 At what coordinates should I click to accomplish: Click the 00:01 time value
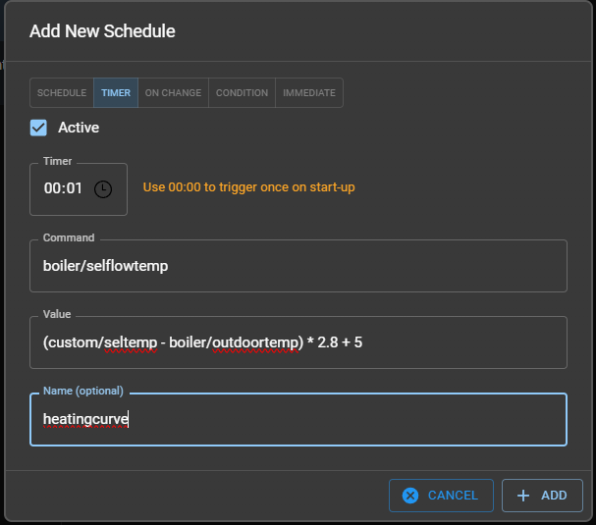click(x=63, y=188)
